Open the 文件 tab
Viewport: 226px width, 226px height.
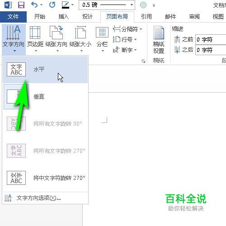(13, 17)
